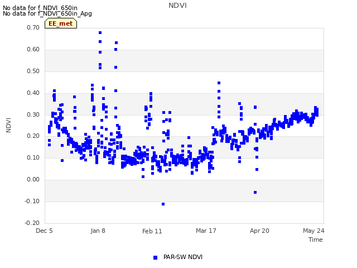Click the 0.40 y-axis tick label

(33, 93)
